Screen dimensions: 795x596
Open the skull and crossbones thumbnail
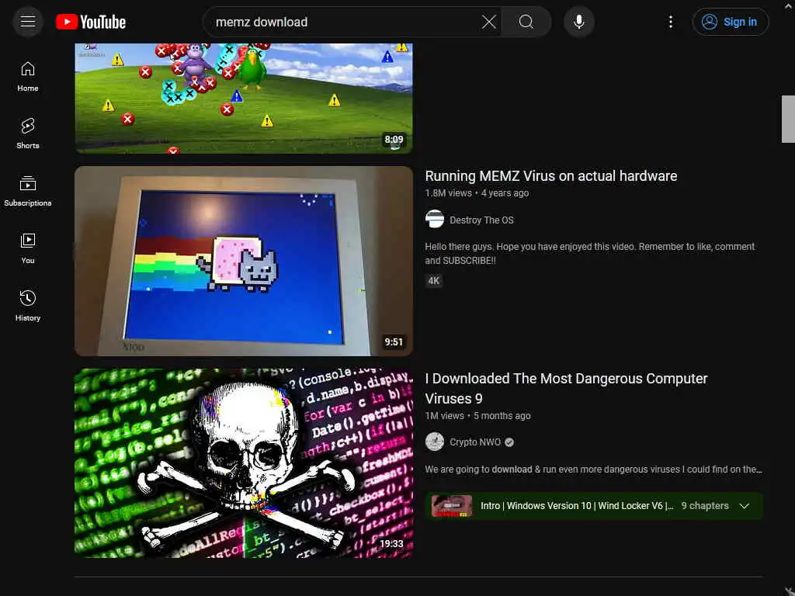[244, 463]
